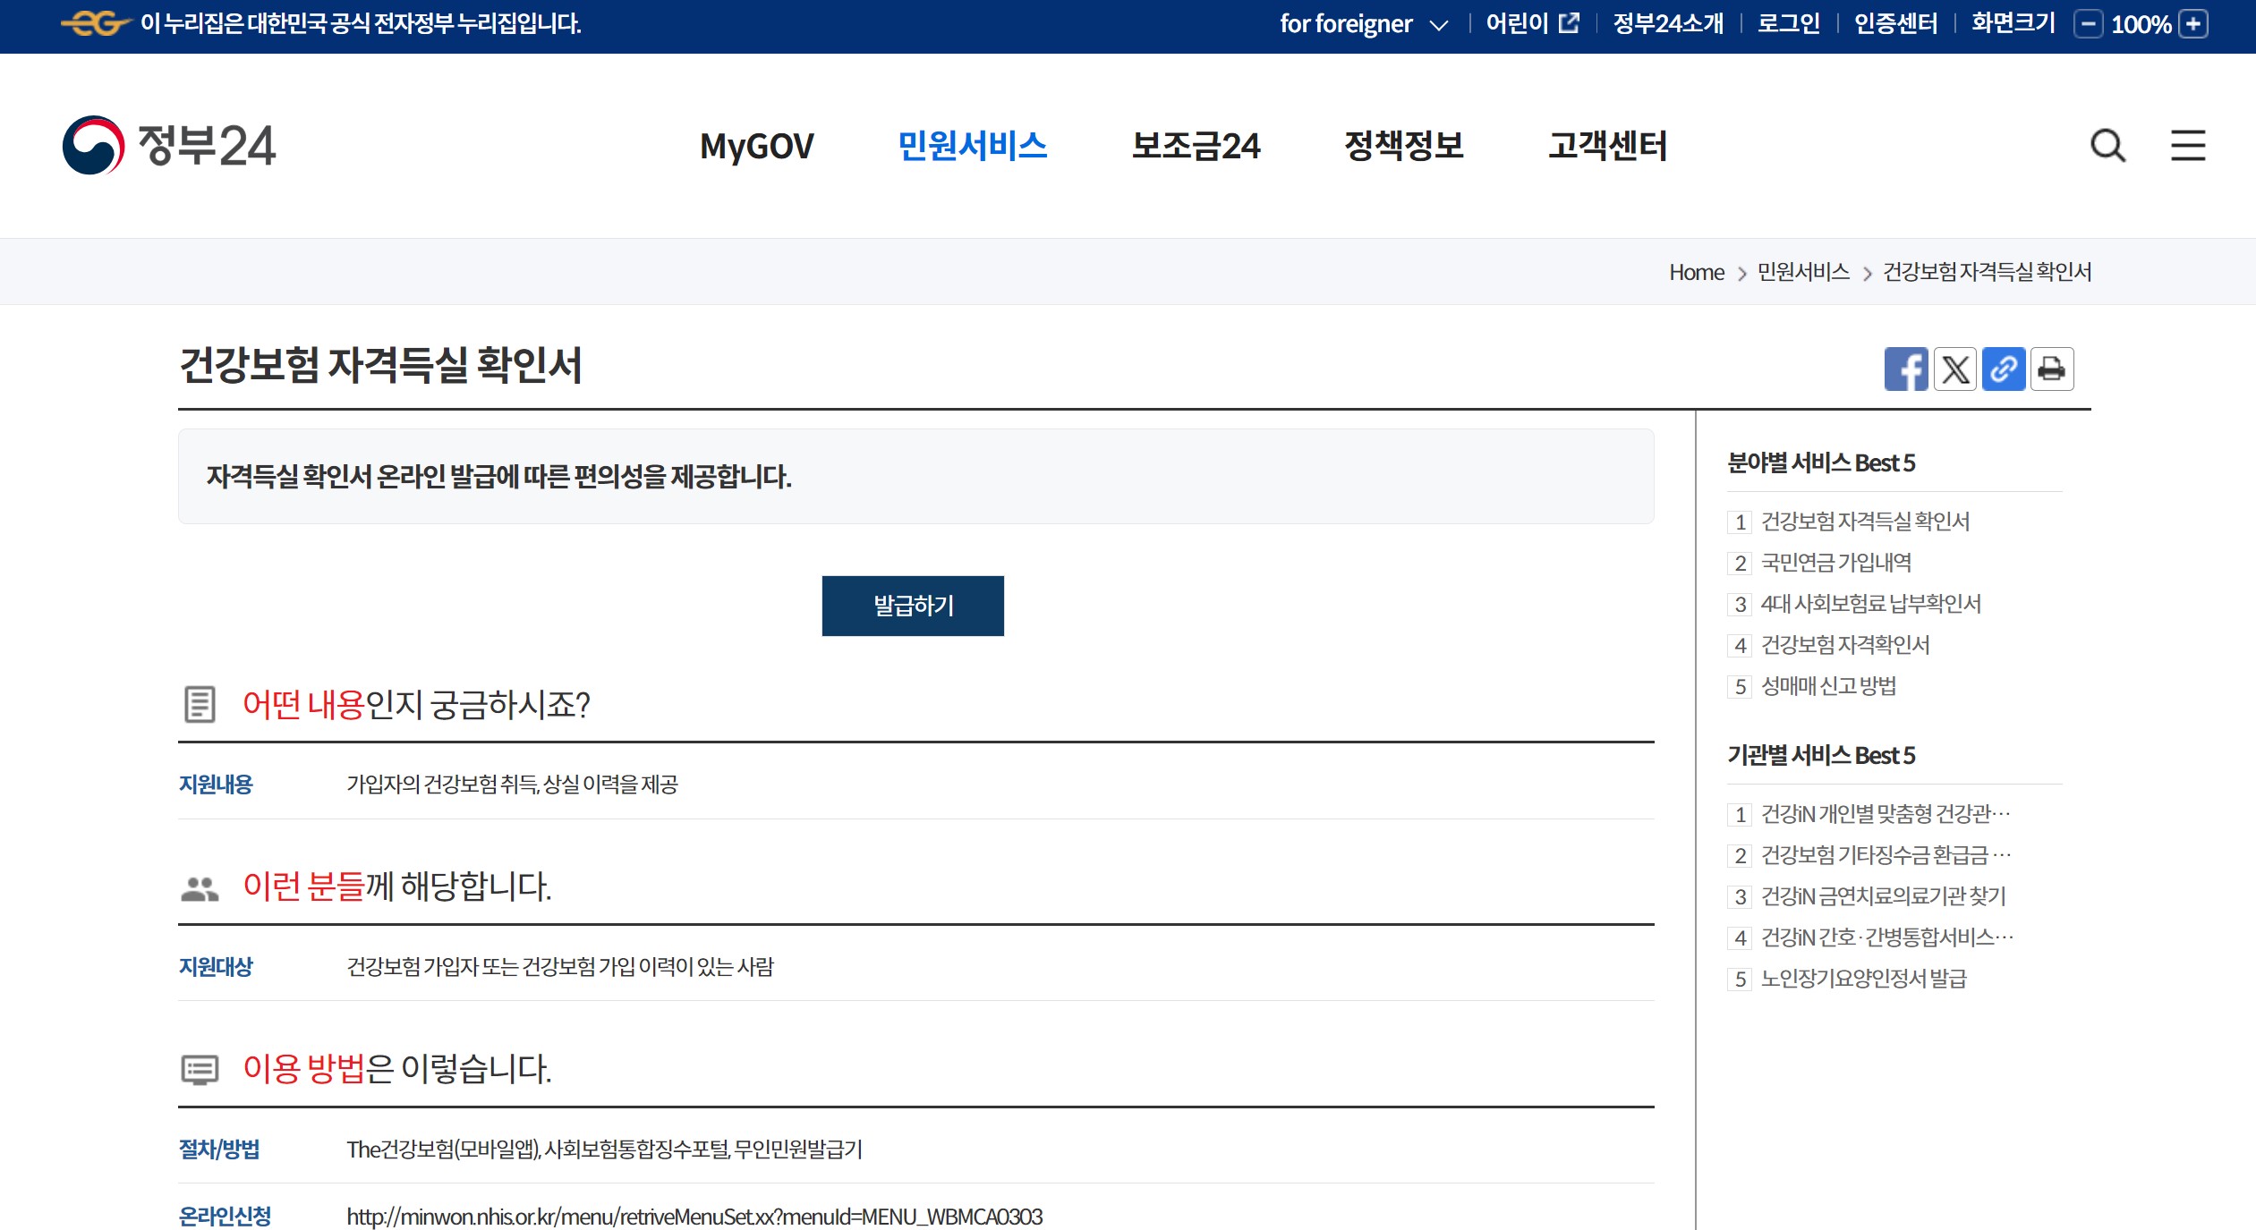Viewport: 2256px width, 1230px height.
Task: Open 국민연금 가입내역 in Best 5 list
Action: pyautogui.click(x=1835, y=563)
